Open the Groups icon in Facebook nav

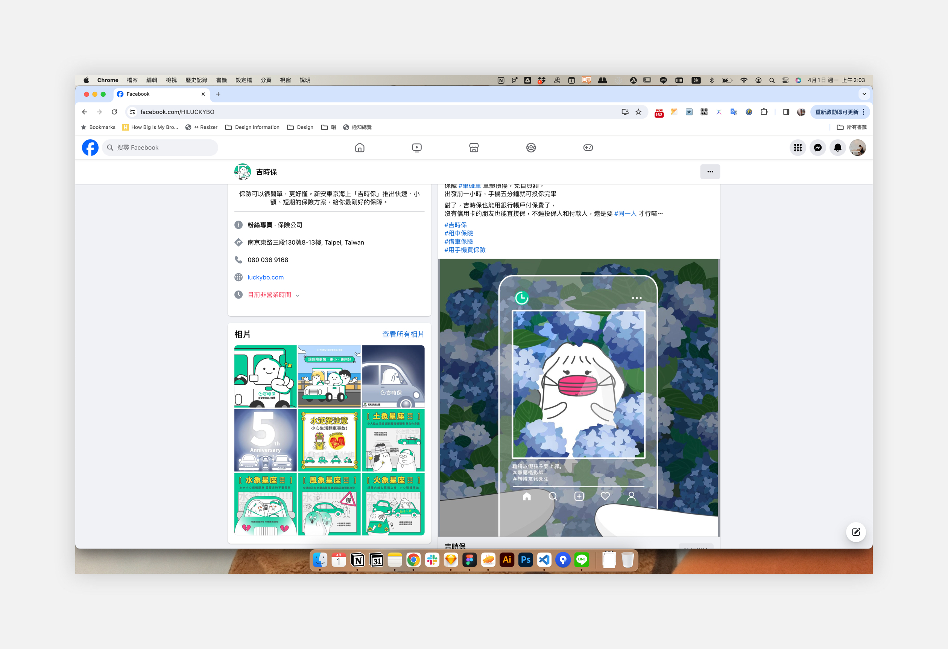531,148
